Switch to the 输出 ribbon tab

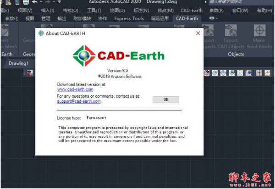(62, 18)
